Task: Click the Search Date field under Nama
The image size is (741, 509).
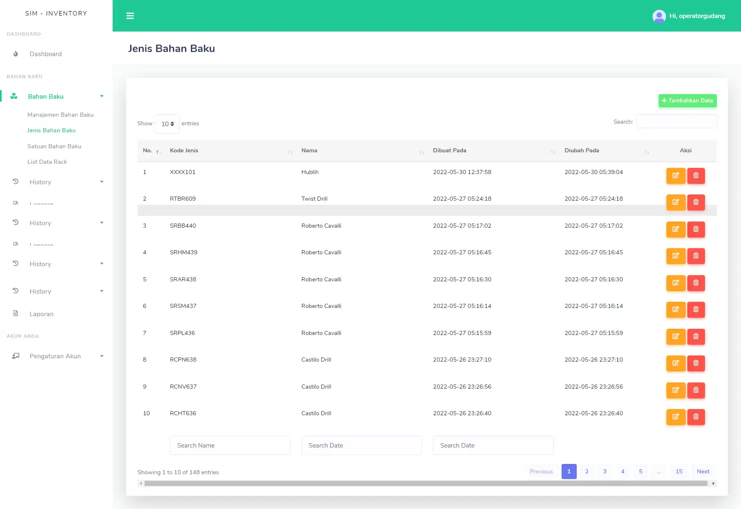Action: coord(362,446)
